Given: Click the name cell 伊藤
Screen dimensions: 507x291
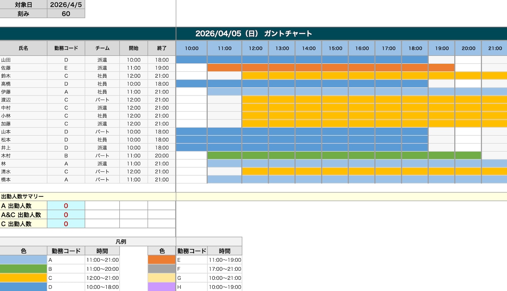Looking at the screenshot, I should click(24, 92).
